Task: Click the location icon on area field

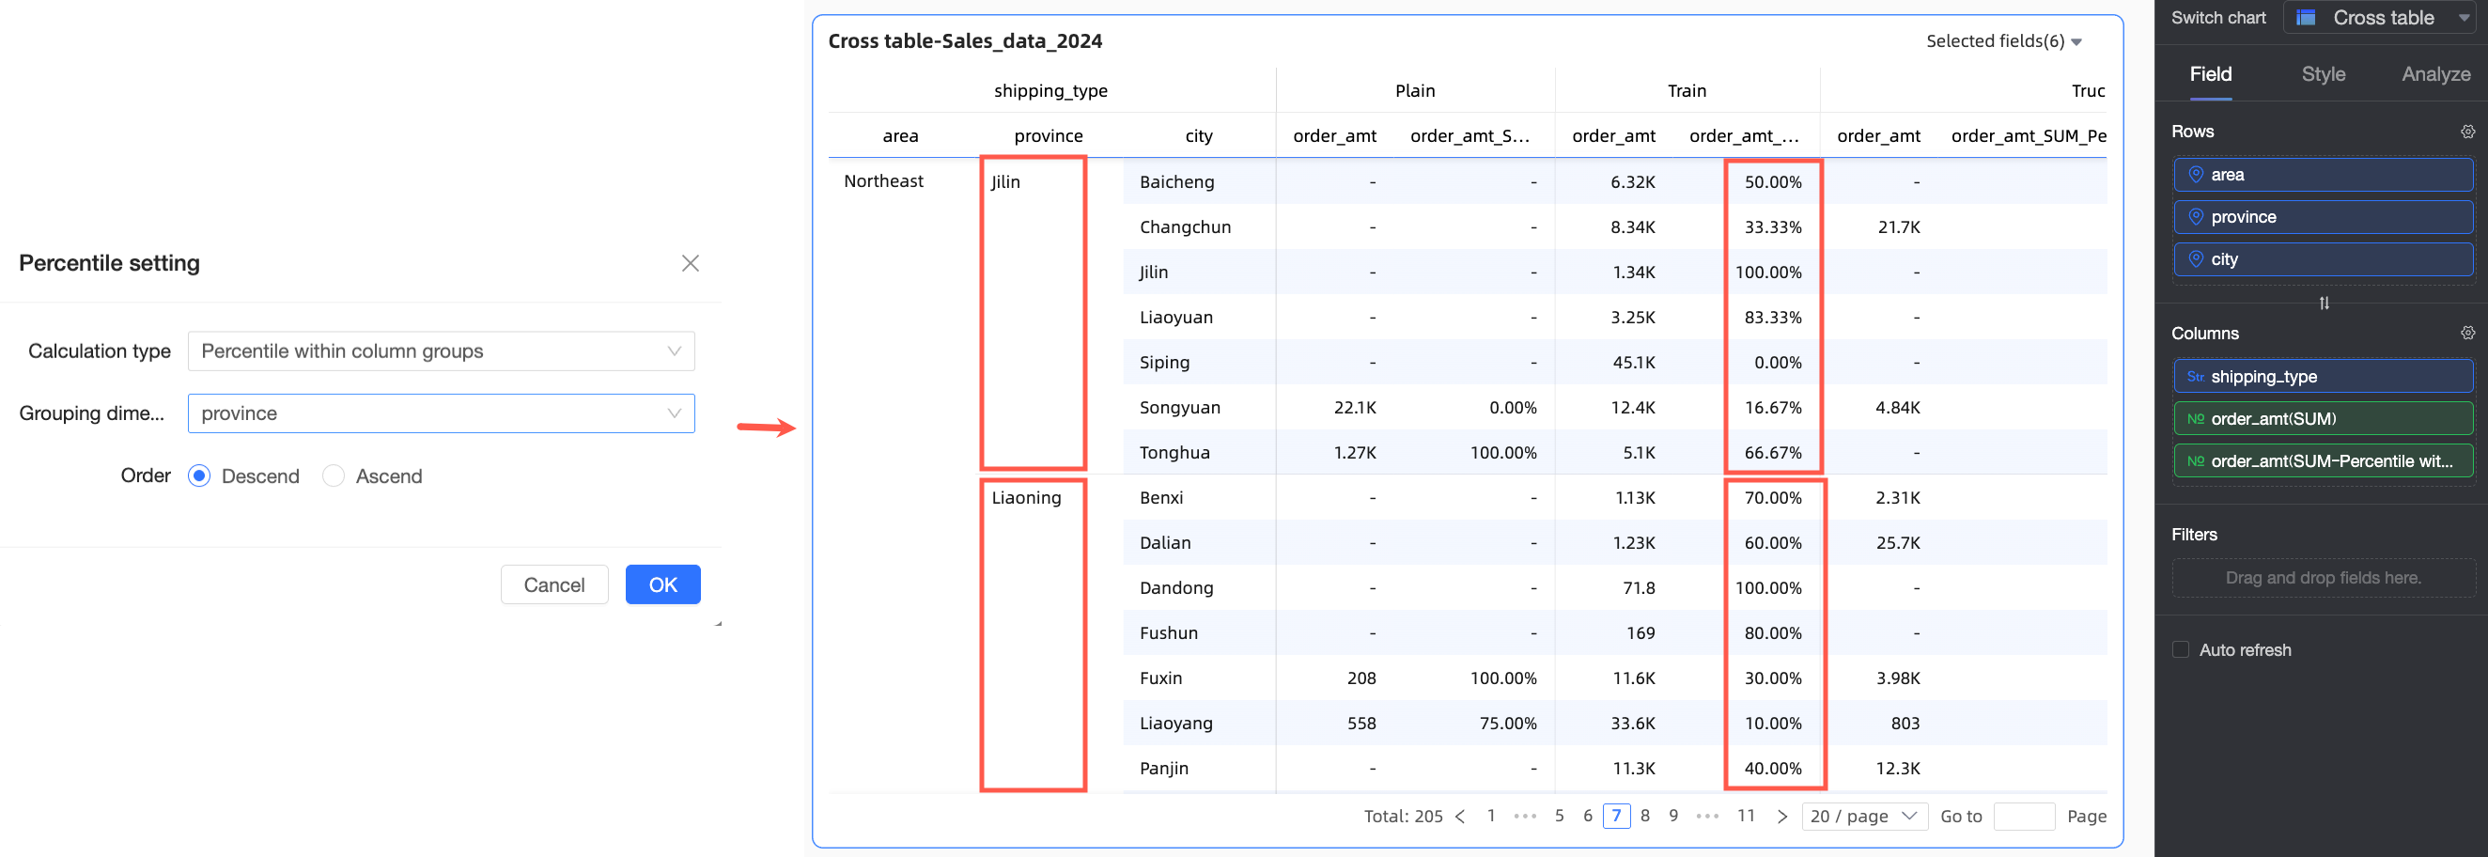Action: [x=2196, y=175]
